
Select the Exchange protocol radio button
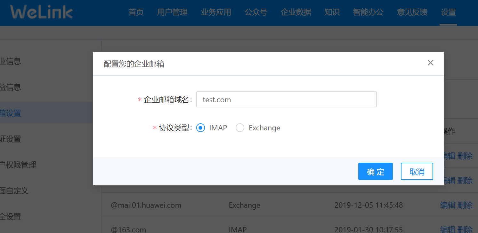240,128
